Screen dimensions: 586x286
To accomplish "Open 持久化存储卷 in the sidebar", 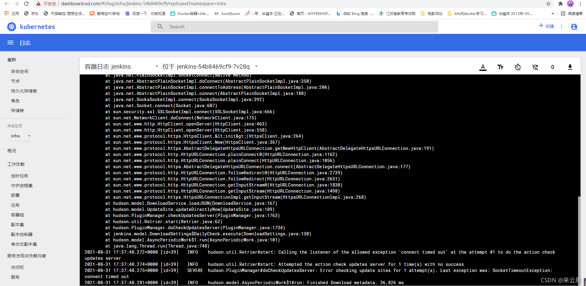I will point(24,91).
